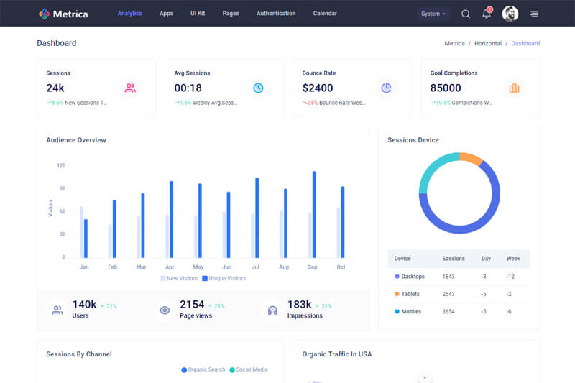Expand the System dropdown
The width and height of the screenshot is (575, 383).
pos(433,14)
